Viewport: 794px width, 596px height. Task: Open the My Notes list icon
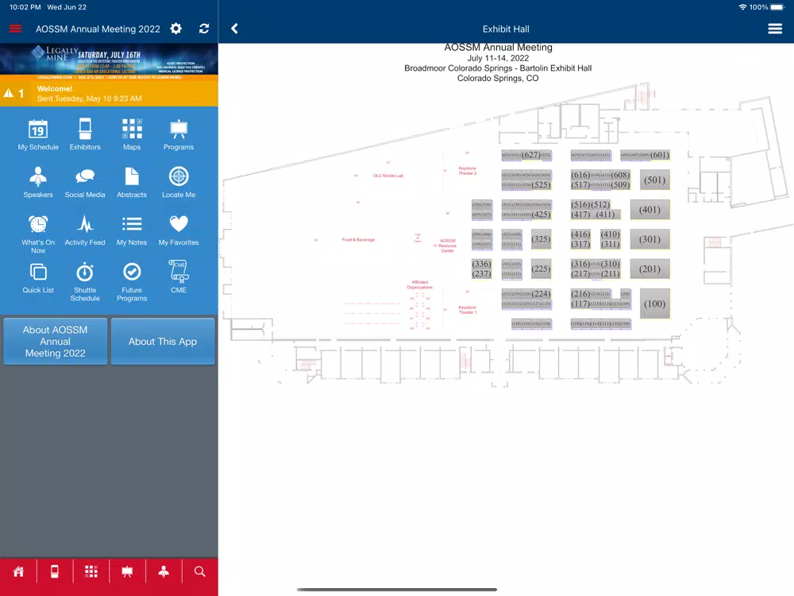coord(132,224)
